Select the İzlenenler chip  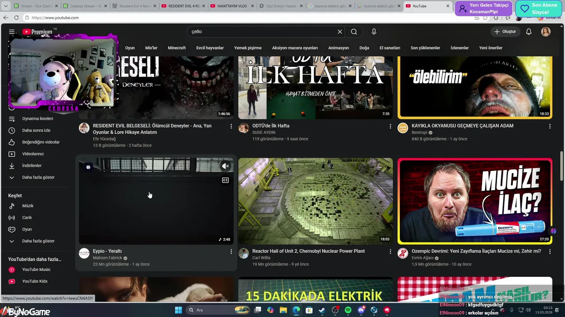coord(460,48)
